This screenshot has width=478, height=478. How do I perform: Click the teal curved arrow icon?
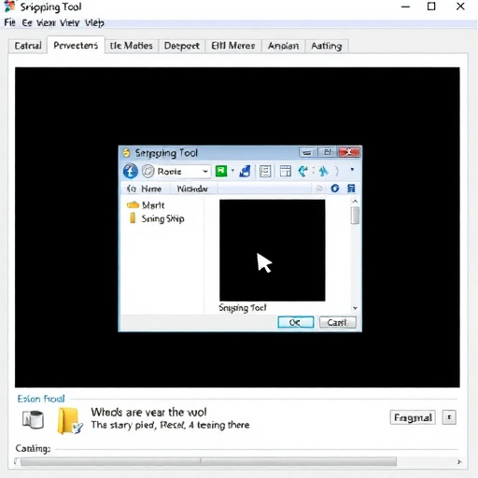click(x=302, y=171)
